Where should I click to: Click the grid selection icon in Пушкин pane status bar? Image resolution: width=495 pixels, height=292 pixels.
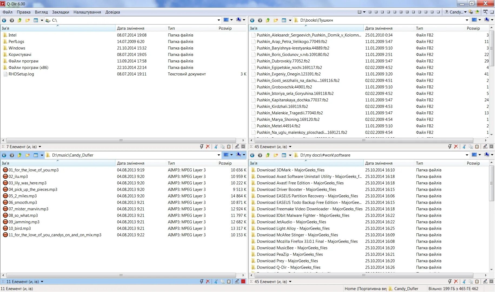(x=491, y=147)
